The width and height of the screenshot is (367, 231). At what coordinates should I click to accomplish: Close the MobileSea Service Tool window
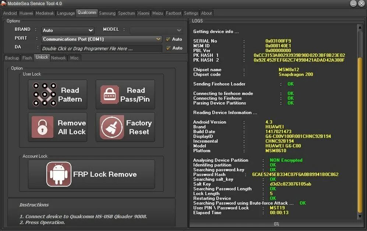(x=361, y=3)
